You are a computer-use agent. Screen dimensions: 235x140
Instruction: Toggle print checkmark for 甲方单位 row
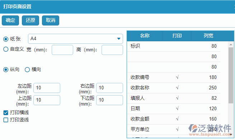point(177,129)
